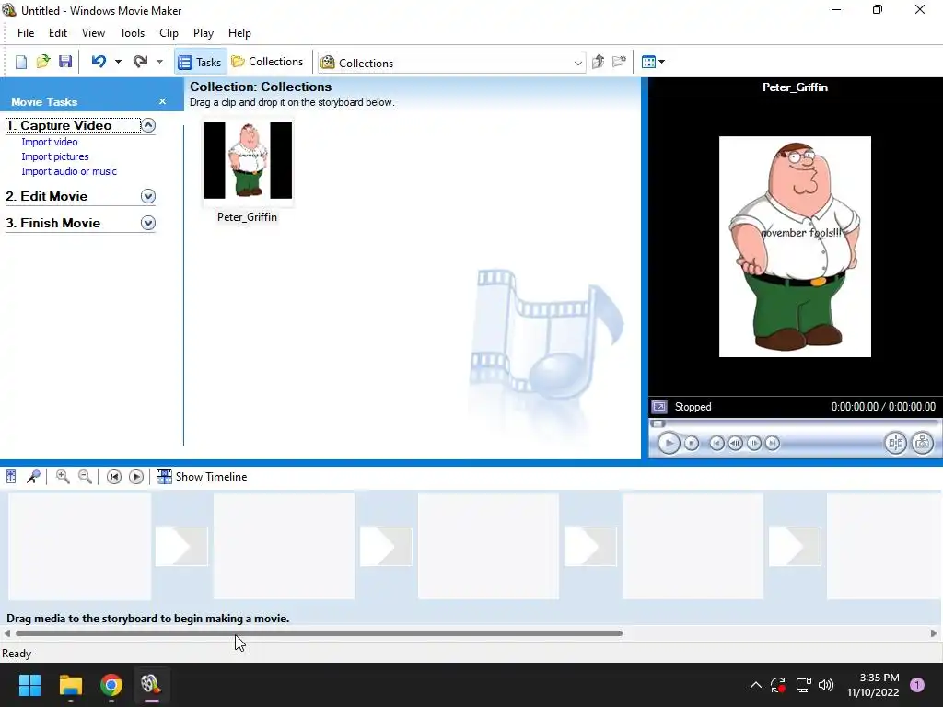Click the Import audio or music link

click(x=69, y=171)
